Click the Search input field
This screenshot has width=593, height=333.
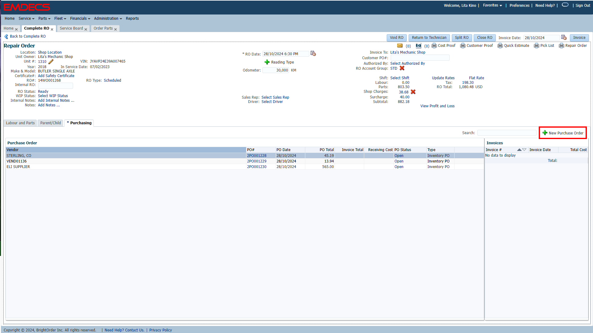click(x=507, y=133)
